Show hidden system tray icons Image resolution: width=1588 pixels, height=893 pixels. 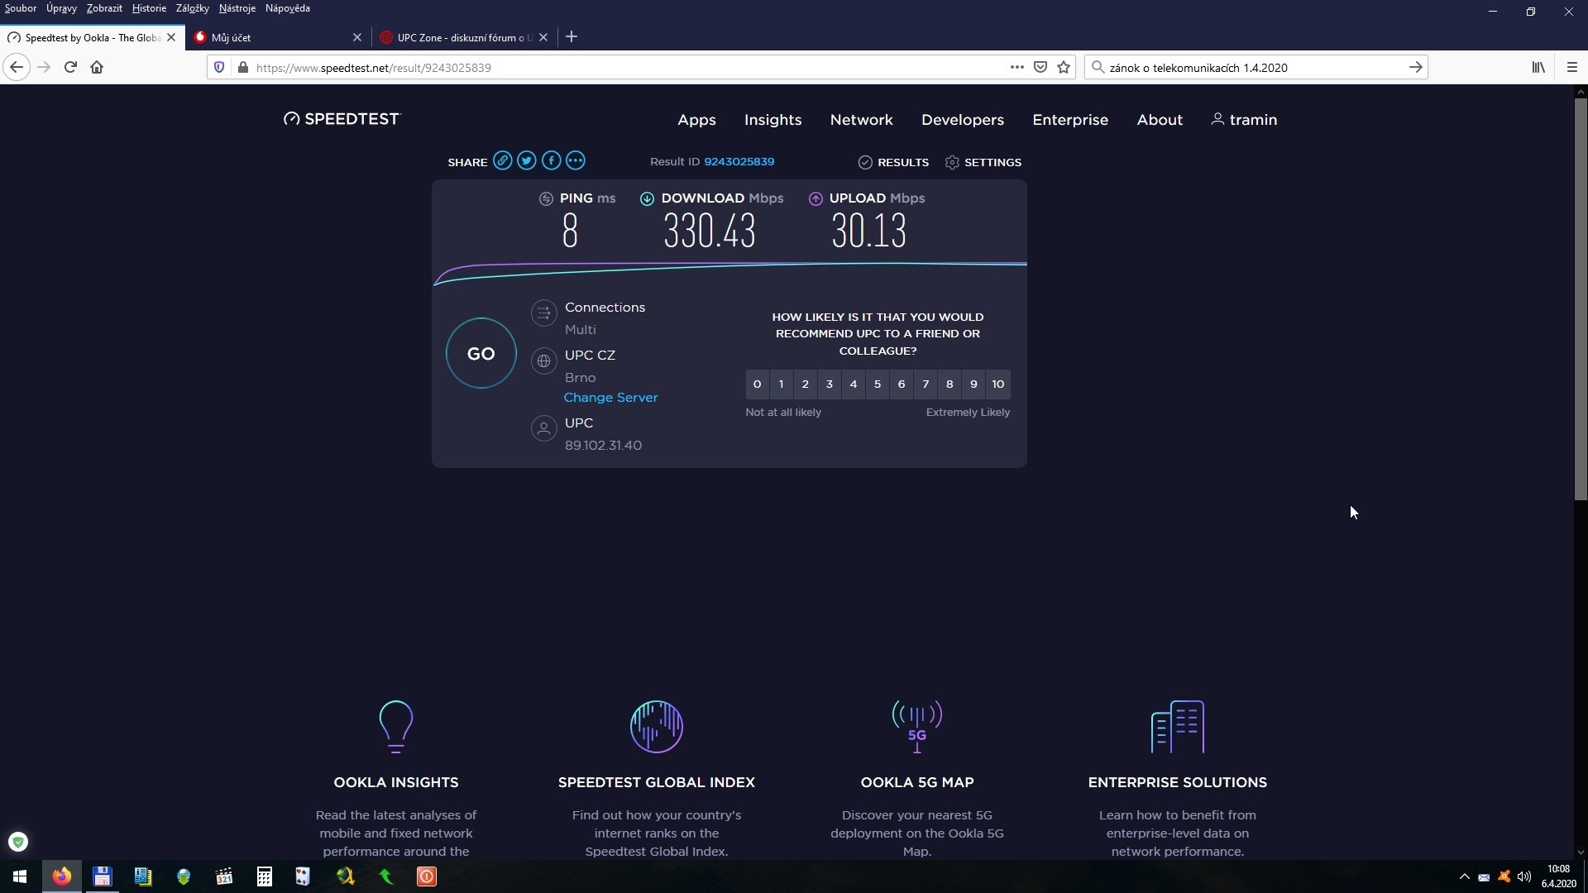(x=1464, y=876)
